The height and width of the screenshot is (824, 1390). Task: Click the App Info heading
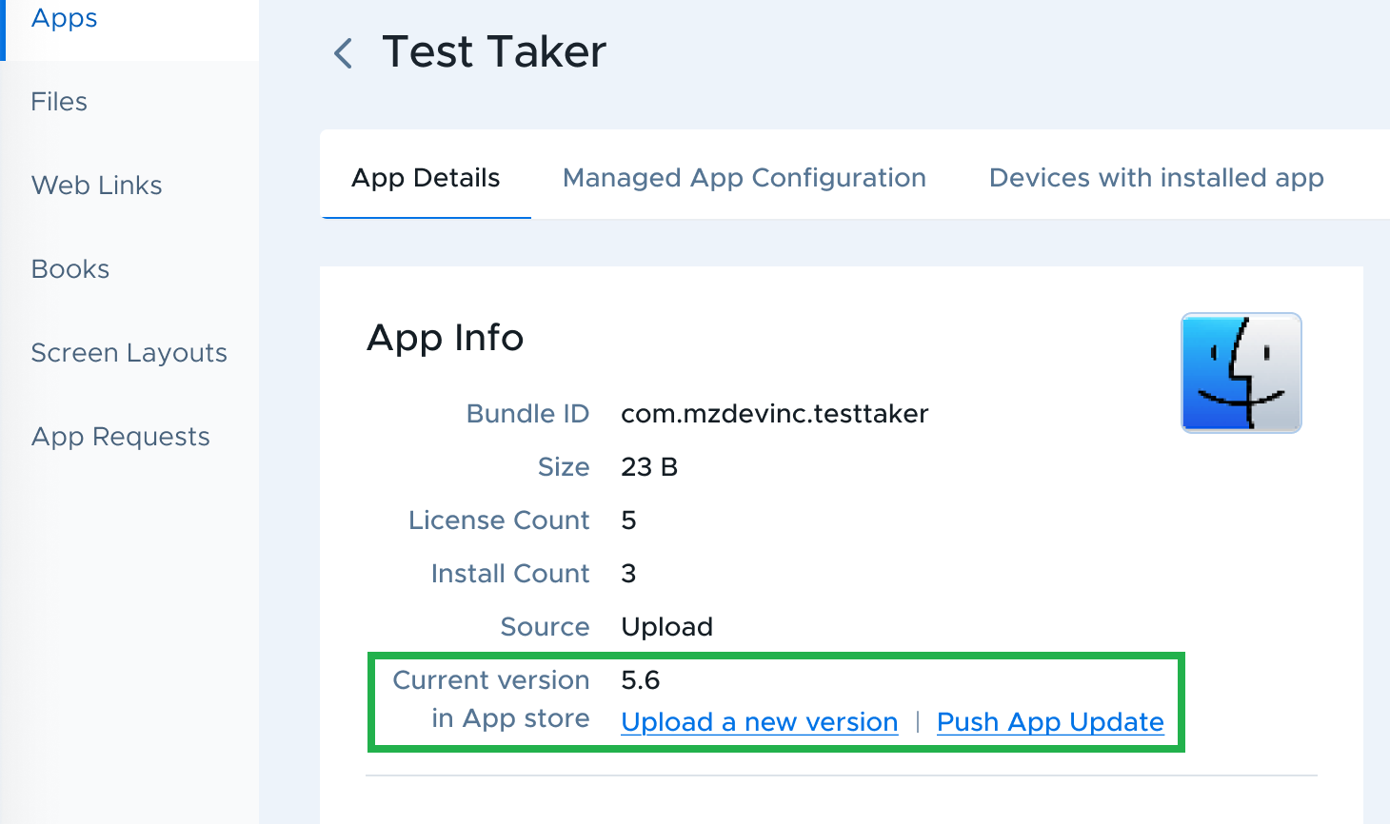[446, 338]
